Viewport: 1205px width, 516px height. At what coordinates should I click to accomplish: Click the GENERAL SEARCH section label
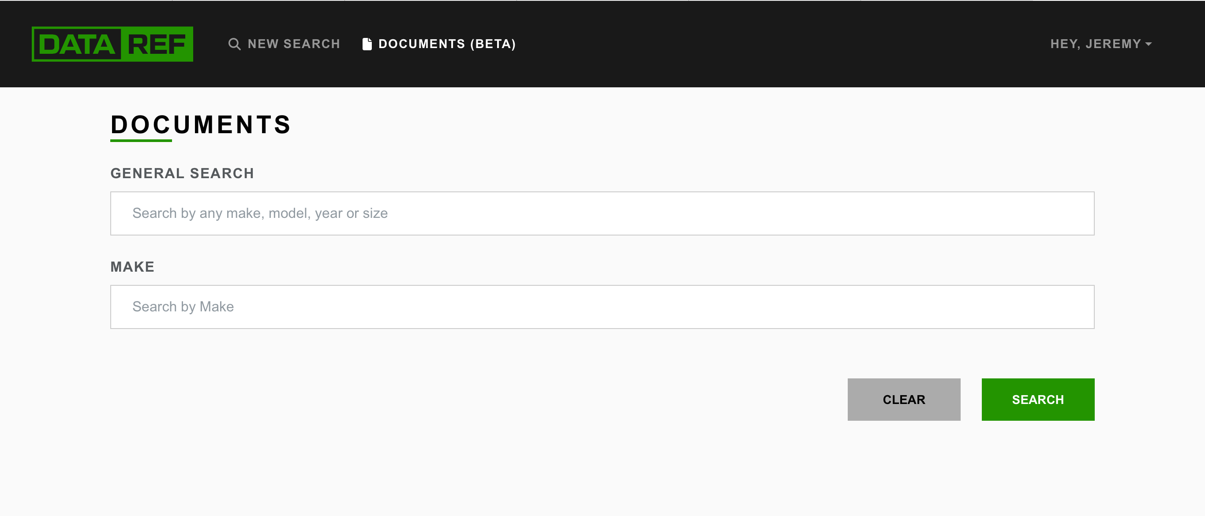(x=182, y=172)
